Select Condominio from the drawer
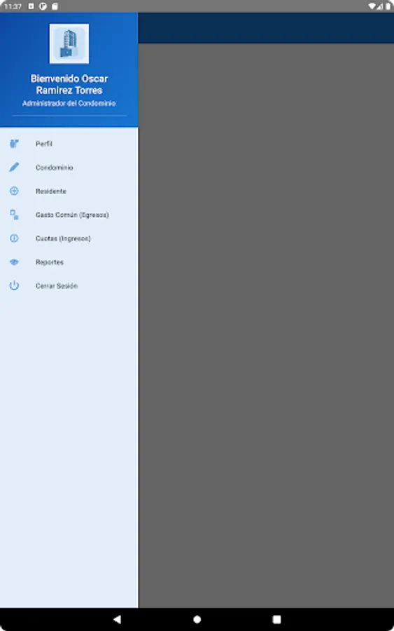 coord(69,168)
